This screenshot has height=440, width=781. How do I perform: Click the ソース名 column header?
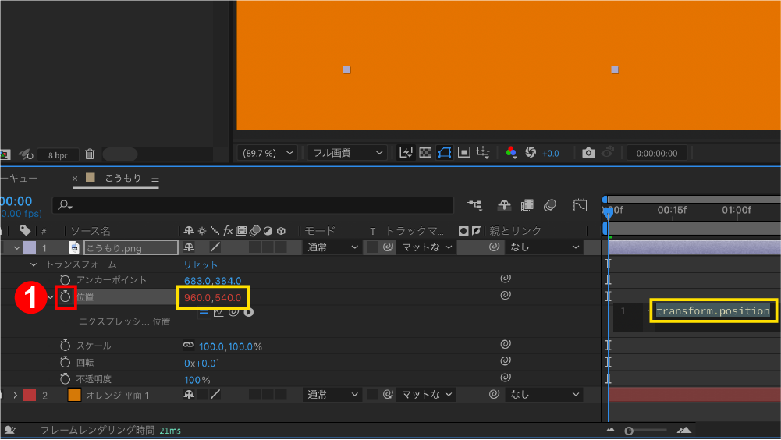91,231
